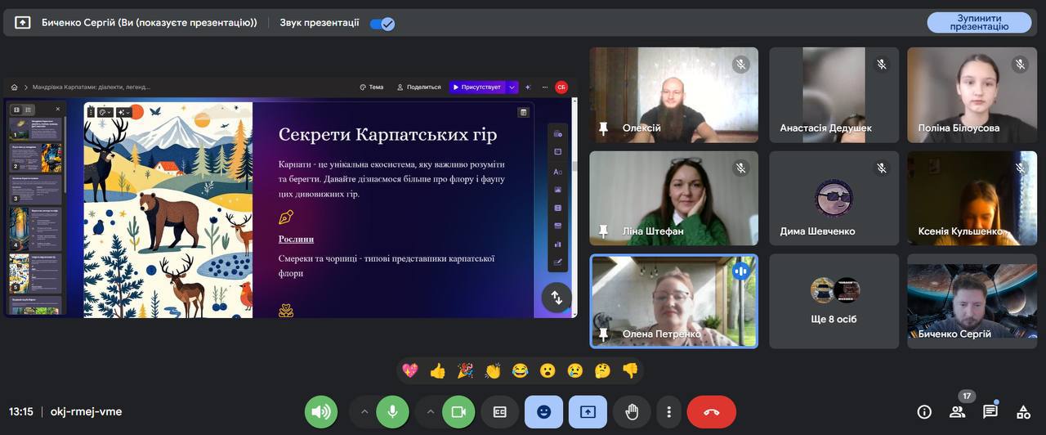Toggle the presentation audio switch

click(x=382, y=23)
